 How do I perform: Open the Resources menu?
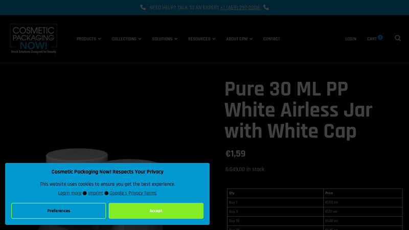[x=201, y=39]
